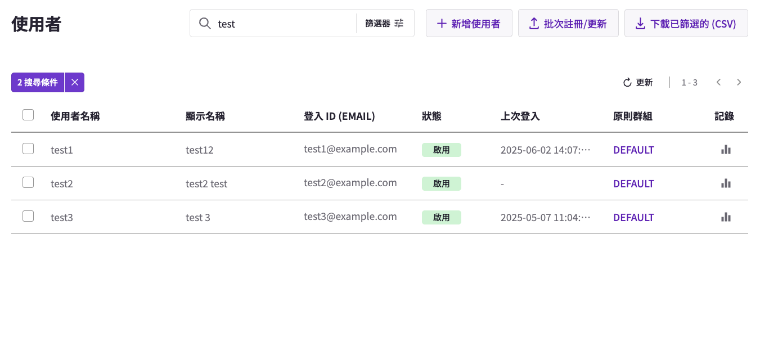This screenshot has width=760, height=337.
Task: Open DEFAULT policy group link for test2
Action: [633, 184]
